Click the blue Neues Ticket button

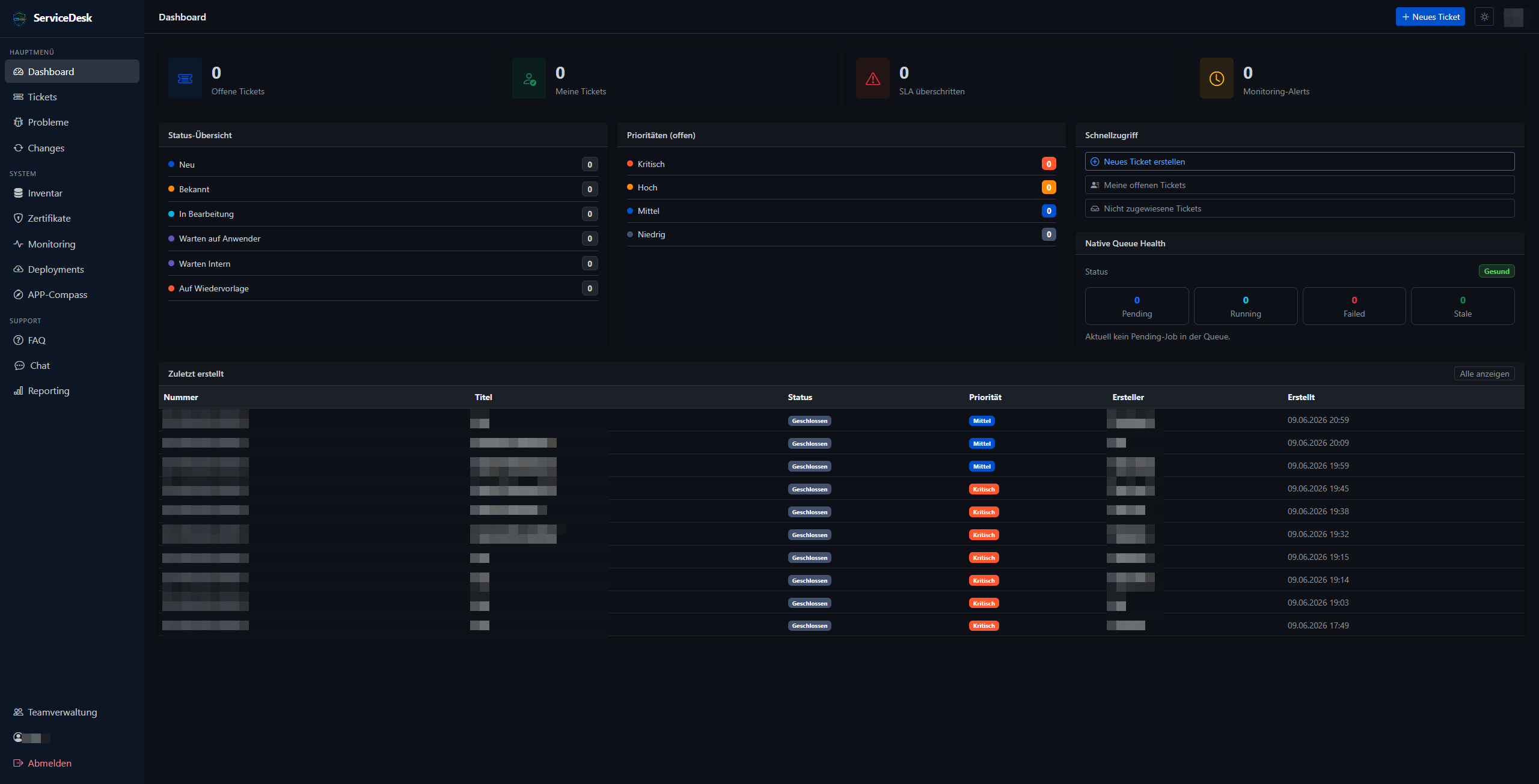[x=1430, y=17]
